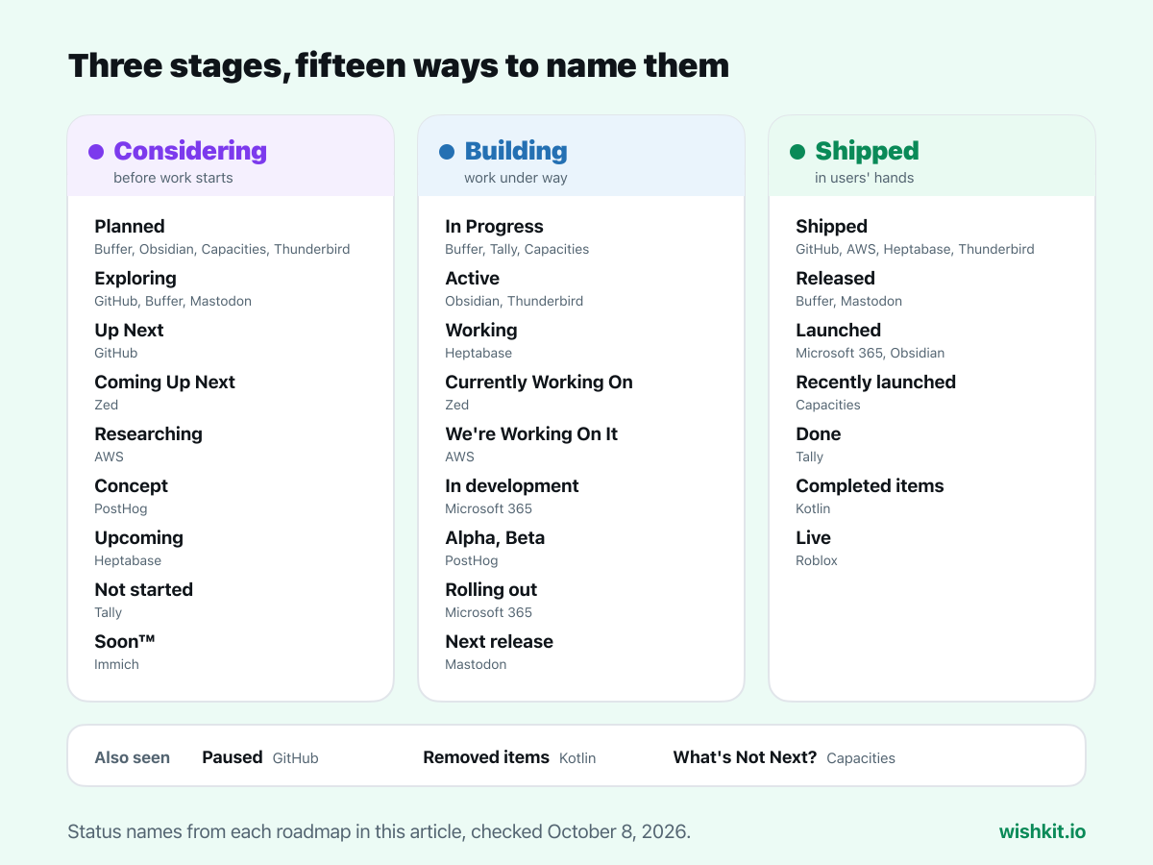Click the purple dot beside Considering

pyautogui.click(x=96, y=152)
